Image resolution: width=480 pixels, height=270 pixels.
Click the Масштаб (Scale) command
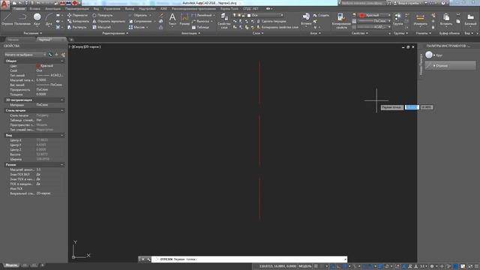pyautogui.click(x=102, y=27)
